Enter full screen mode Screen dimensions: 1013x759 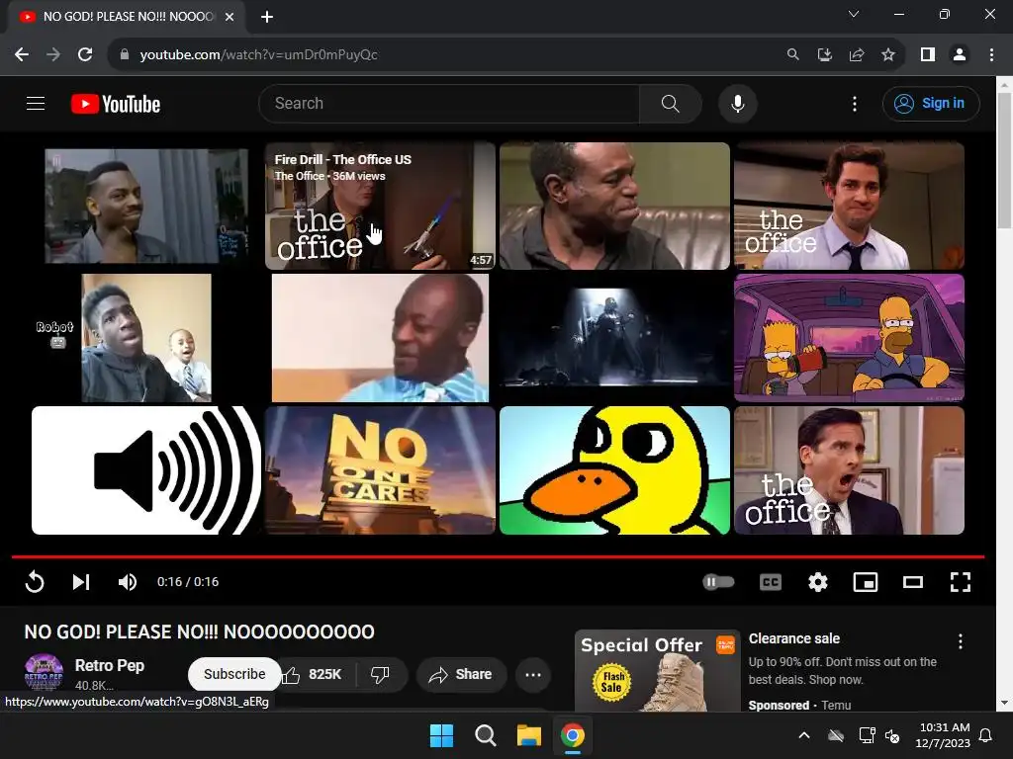pos(960,582)
